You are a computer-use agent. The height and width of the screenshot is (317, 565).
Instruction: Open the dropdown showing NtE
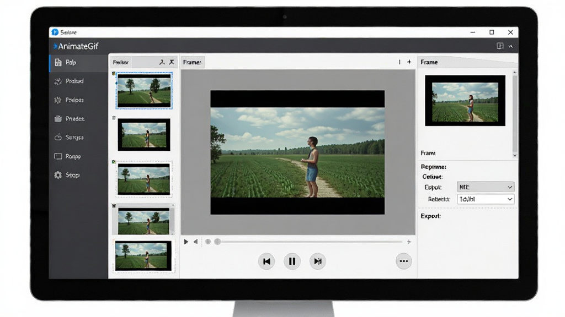(x=486, y=187)
